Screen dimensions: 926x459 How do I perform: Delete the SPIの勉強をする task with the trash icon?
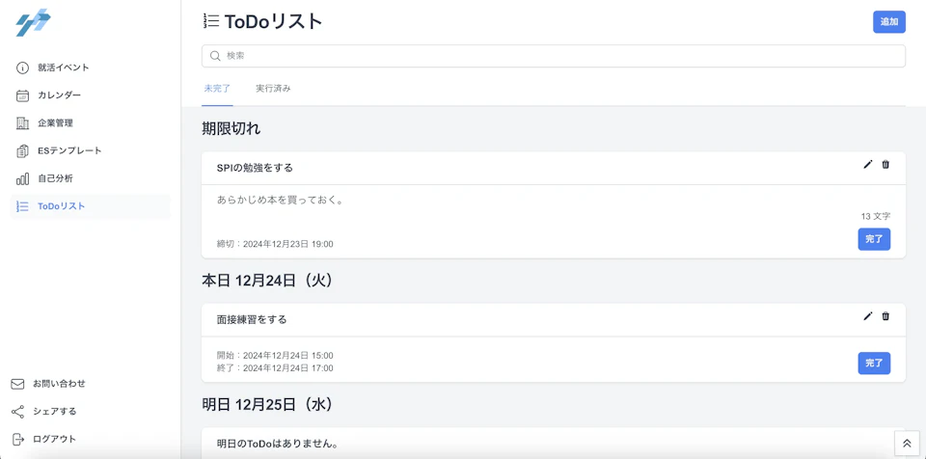click(x=885, y=165)
